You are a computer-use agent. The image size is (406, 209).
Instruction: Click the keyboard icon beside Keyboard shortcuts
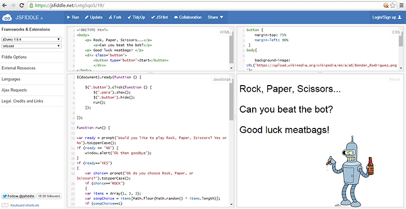pyautogui.click(x=6, y=206)
